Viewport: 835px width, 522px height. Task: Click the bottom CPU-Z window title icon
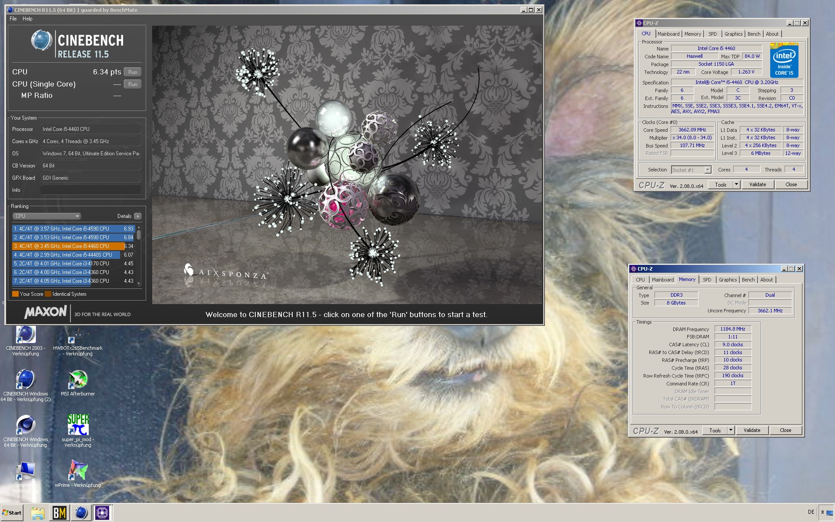634,269
